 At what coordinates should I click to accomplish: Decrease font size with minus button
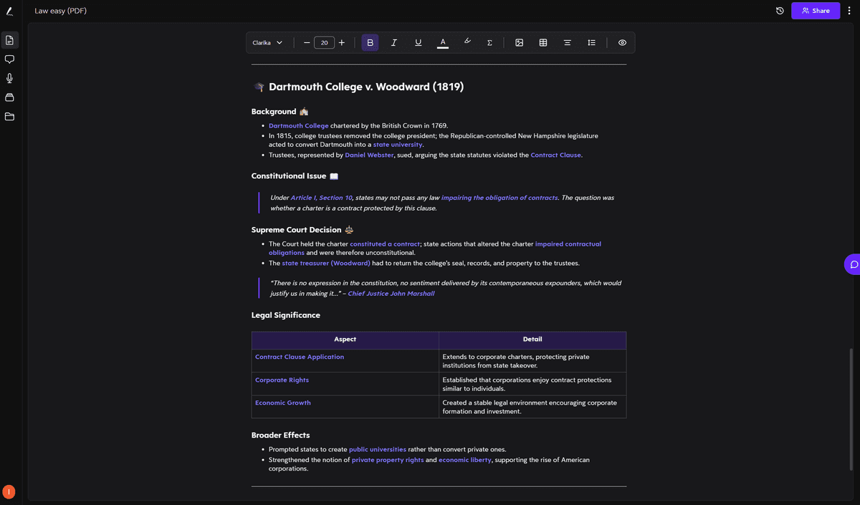tap(307, 42)
